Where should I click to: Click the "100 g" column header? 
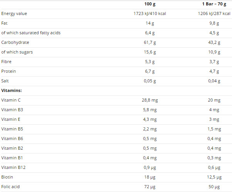tap(149, 4)
